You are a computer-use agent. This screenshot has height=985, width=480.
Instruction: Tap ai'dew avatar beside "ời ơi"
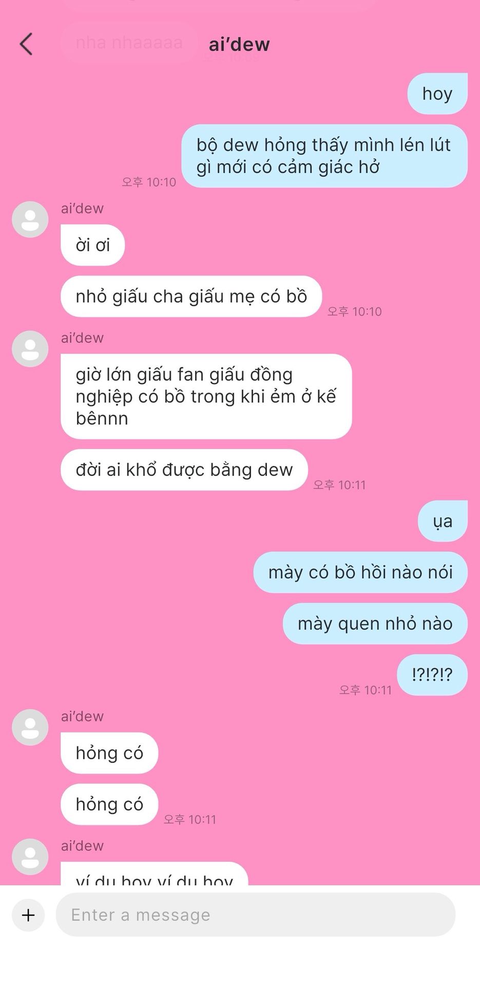pyautogui.click(x=30, y=219)
